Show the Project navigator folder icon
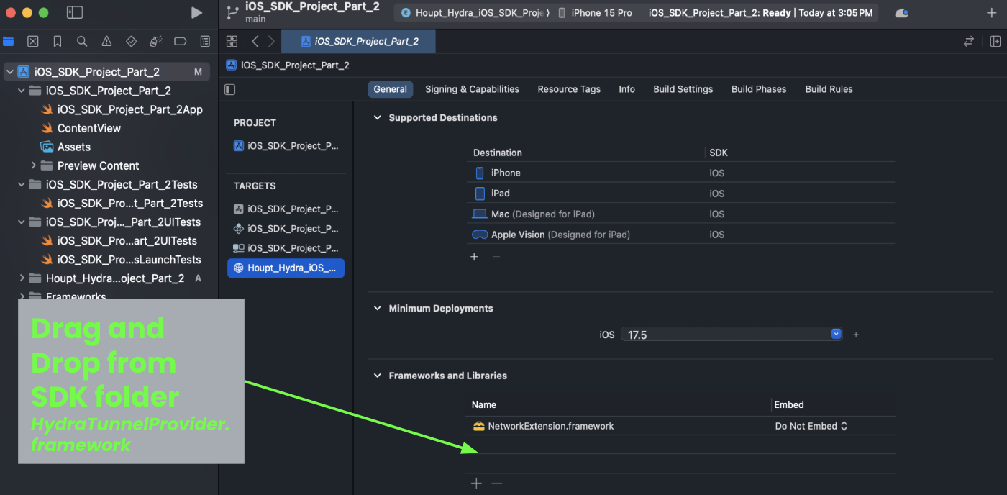1007x495 pixels. click(x=8, y=41)
